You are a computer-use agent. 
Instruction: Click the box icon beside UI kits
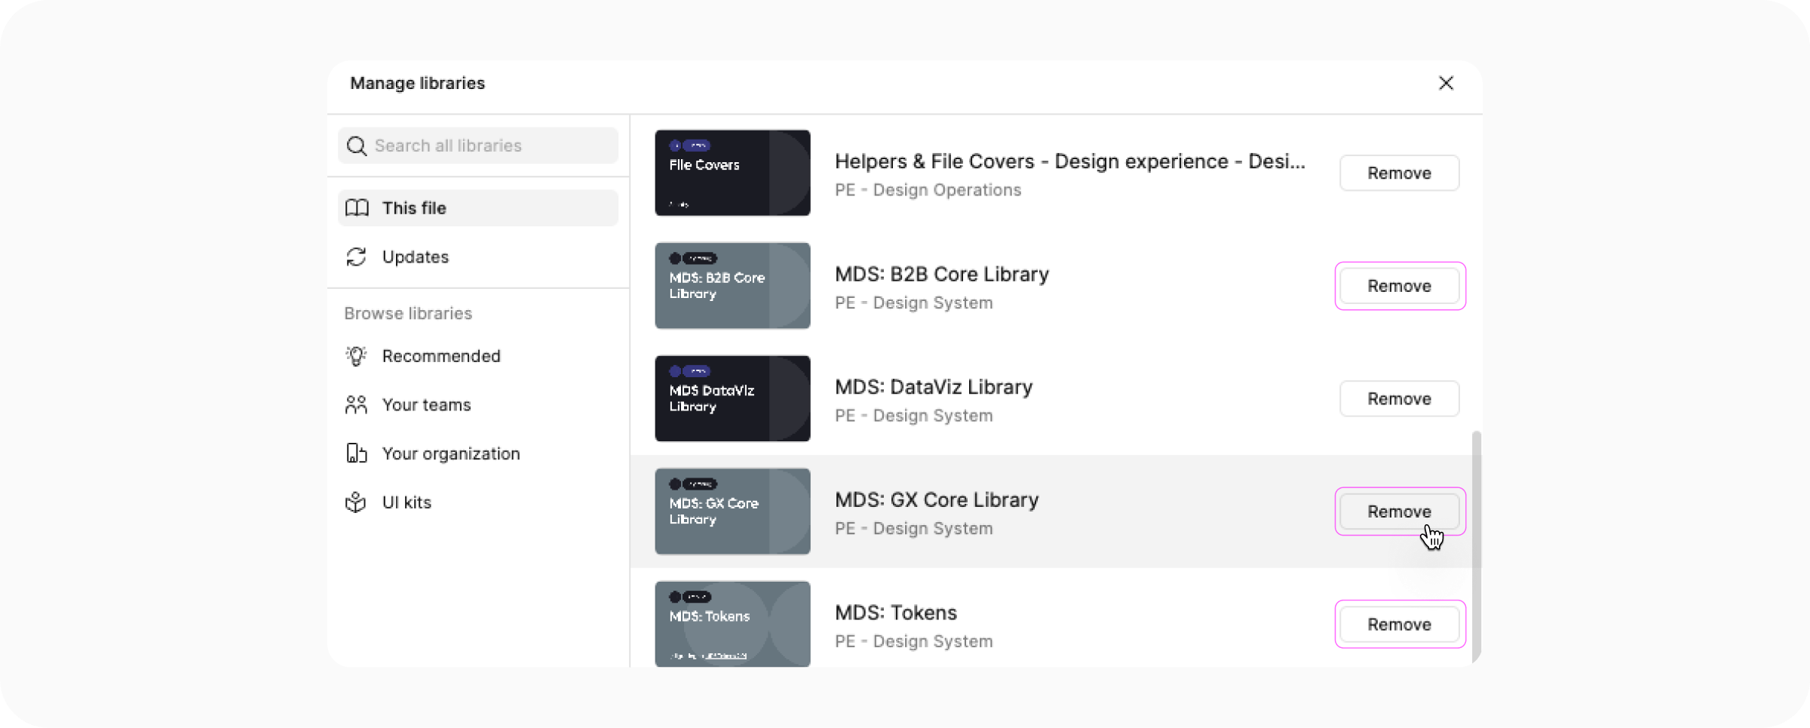pyautogui.click(x=356, y=502)
